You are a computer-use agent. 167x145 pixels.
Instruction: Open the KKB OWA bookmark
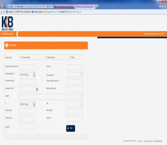tap(27, 12)
